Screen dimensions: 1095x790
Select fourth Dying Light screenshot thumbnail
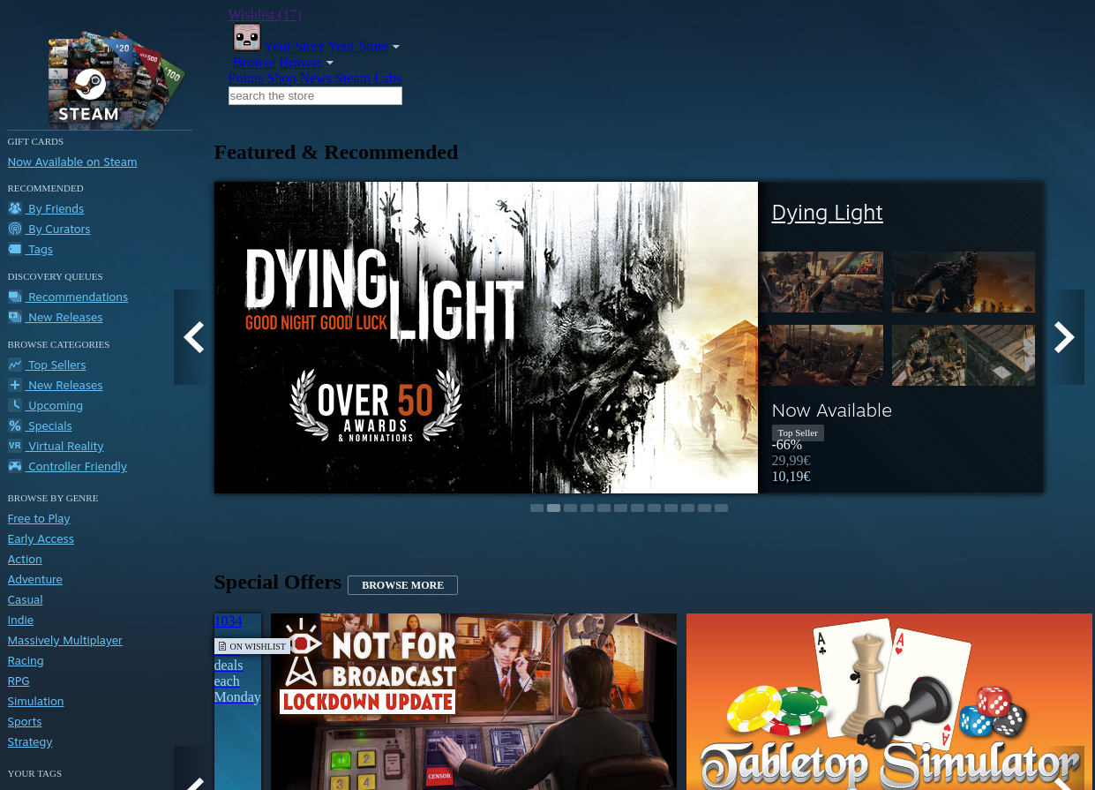964,355
